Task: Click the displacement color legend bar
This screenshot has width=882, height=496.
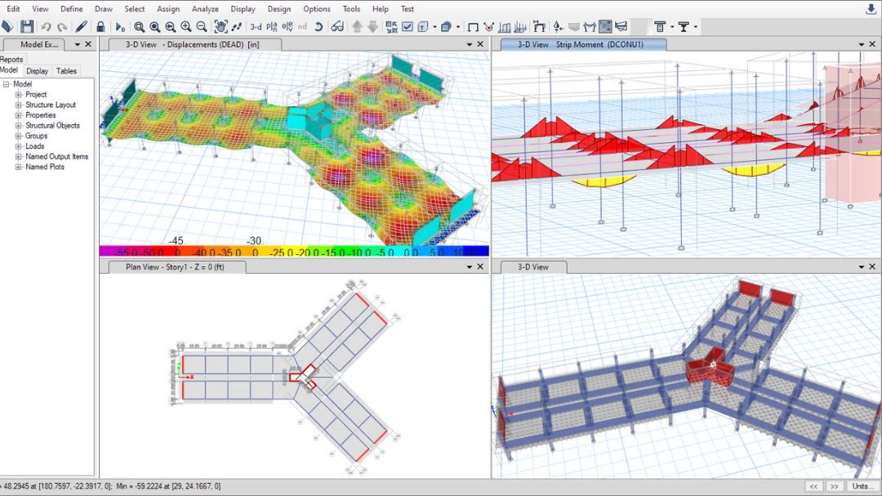Action: pyautogui.click(x=294, y=252)
